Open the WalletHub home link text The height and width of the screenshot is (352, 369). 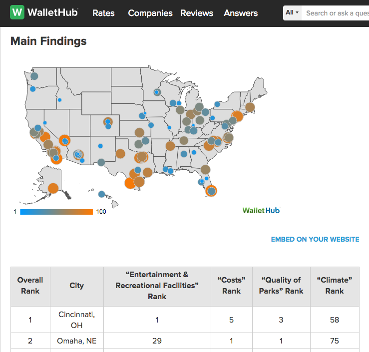point(52,12)
